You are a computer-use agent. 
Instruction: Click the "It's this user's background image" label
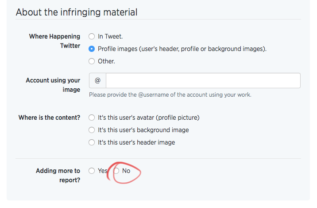point(143,130)
